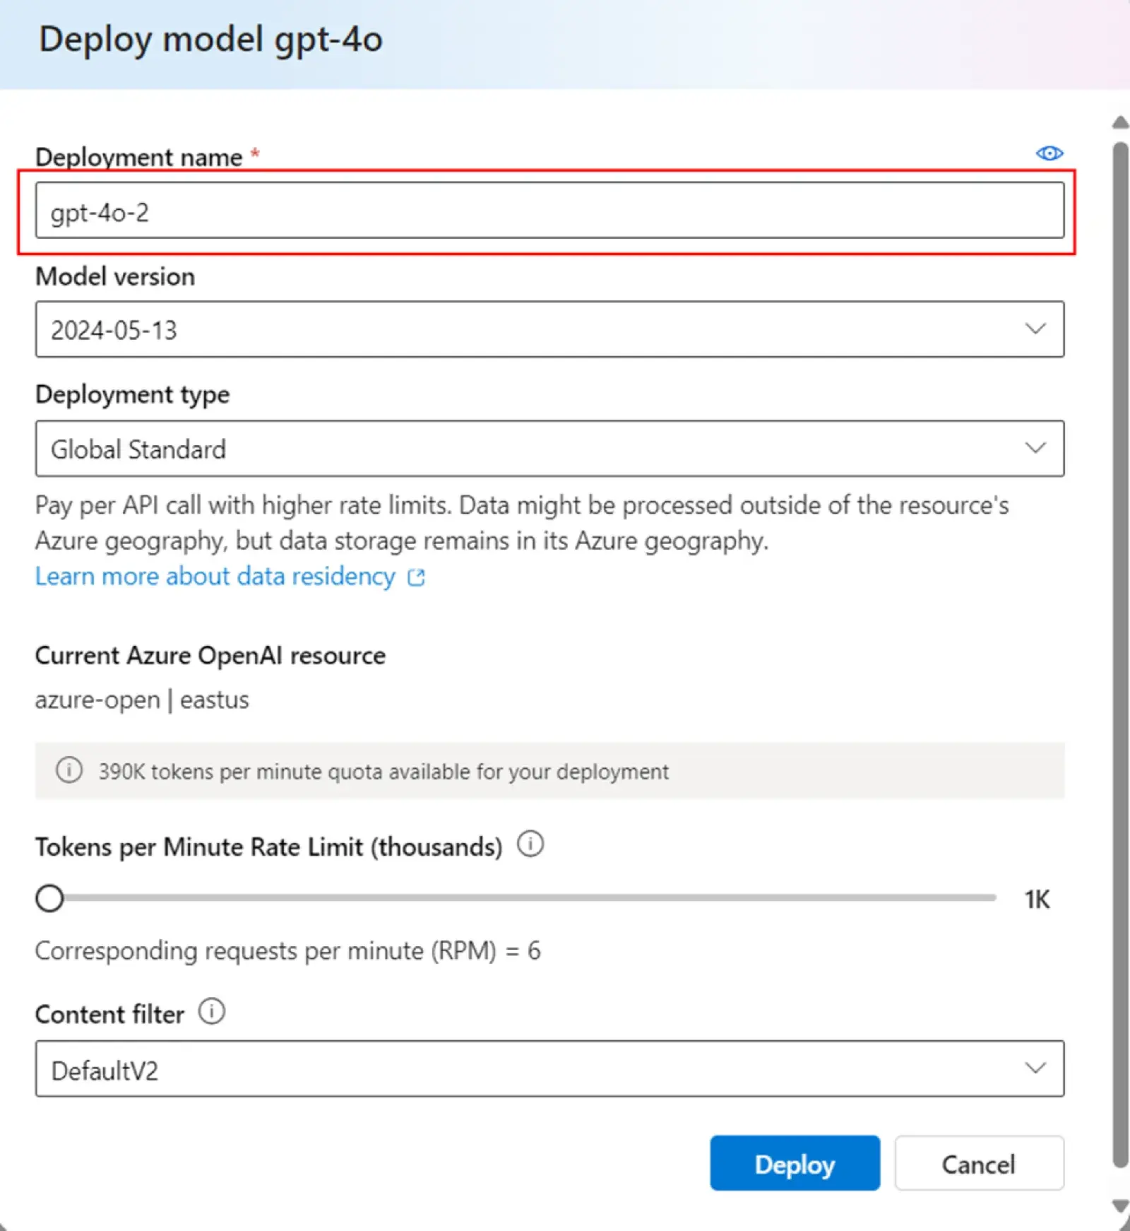Click the scrollbar up arrow
The image size is (1130, 1231).
click(1120, 122)
